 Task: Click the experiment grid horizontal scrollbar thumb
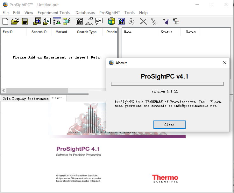(37, 90)
